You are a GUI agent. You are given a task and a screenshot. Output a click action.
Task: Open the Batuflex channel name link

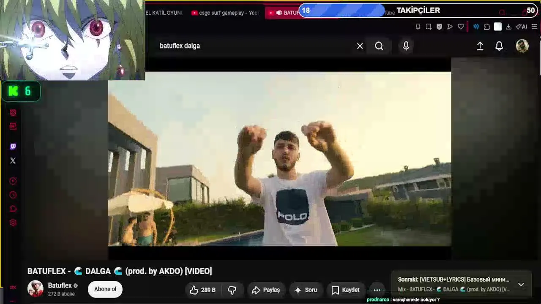(x=60, y=285)
